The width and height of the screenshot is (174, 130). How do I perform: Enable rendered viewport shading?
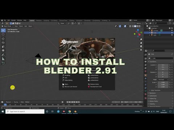140,26
